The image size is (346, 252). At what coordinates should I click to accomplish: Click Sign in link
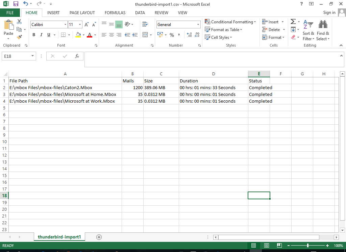click(329, 12)
